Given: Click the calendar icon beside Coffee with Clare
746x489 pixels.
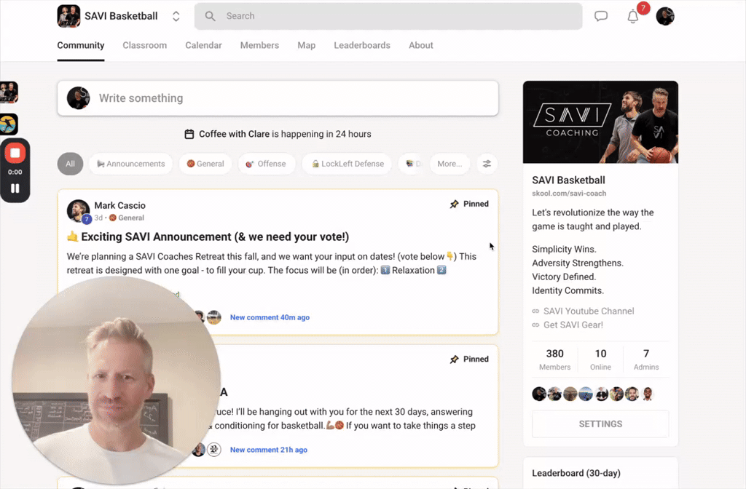Looking at the screenshot, I should click(x=189, y=134).
